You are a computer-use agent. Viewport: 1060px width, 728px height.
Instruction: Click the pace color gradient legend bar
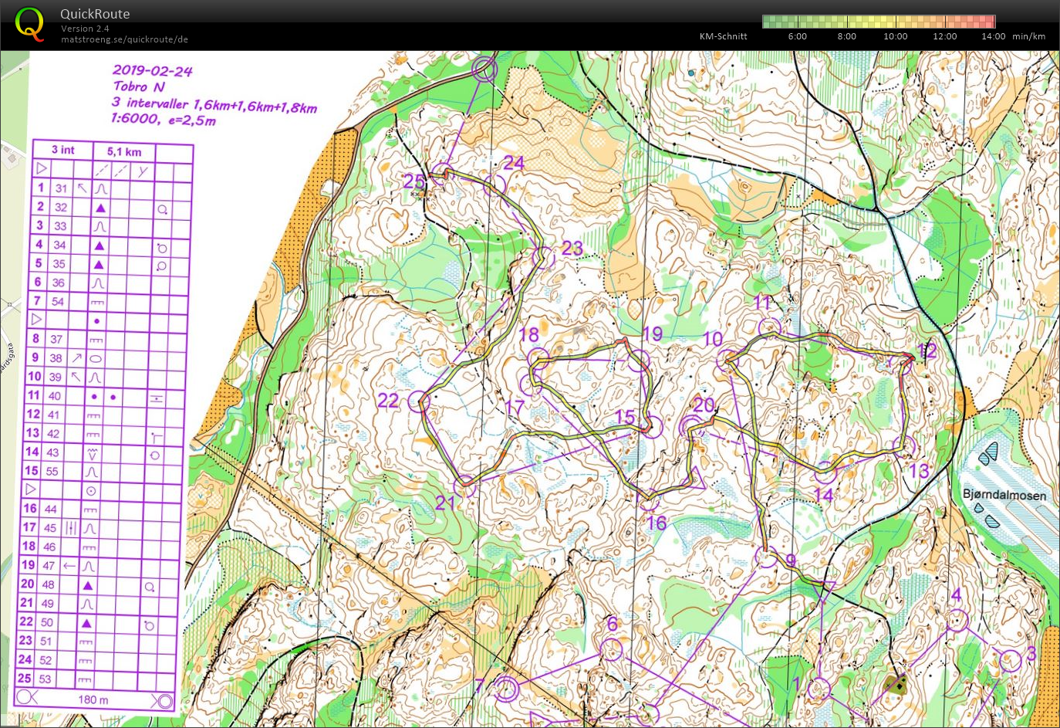(x=878, y=22)
